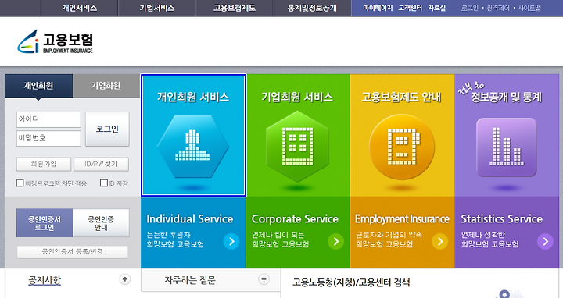Toggle ID 저장 checkbox
Screen dimensions: 563x298
pos(104,183)
